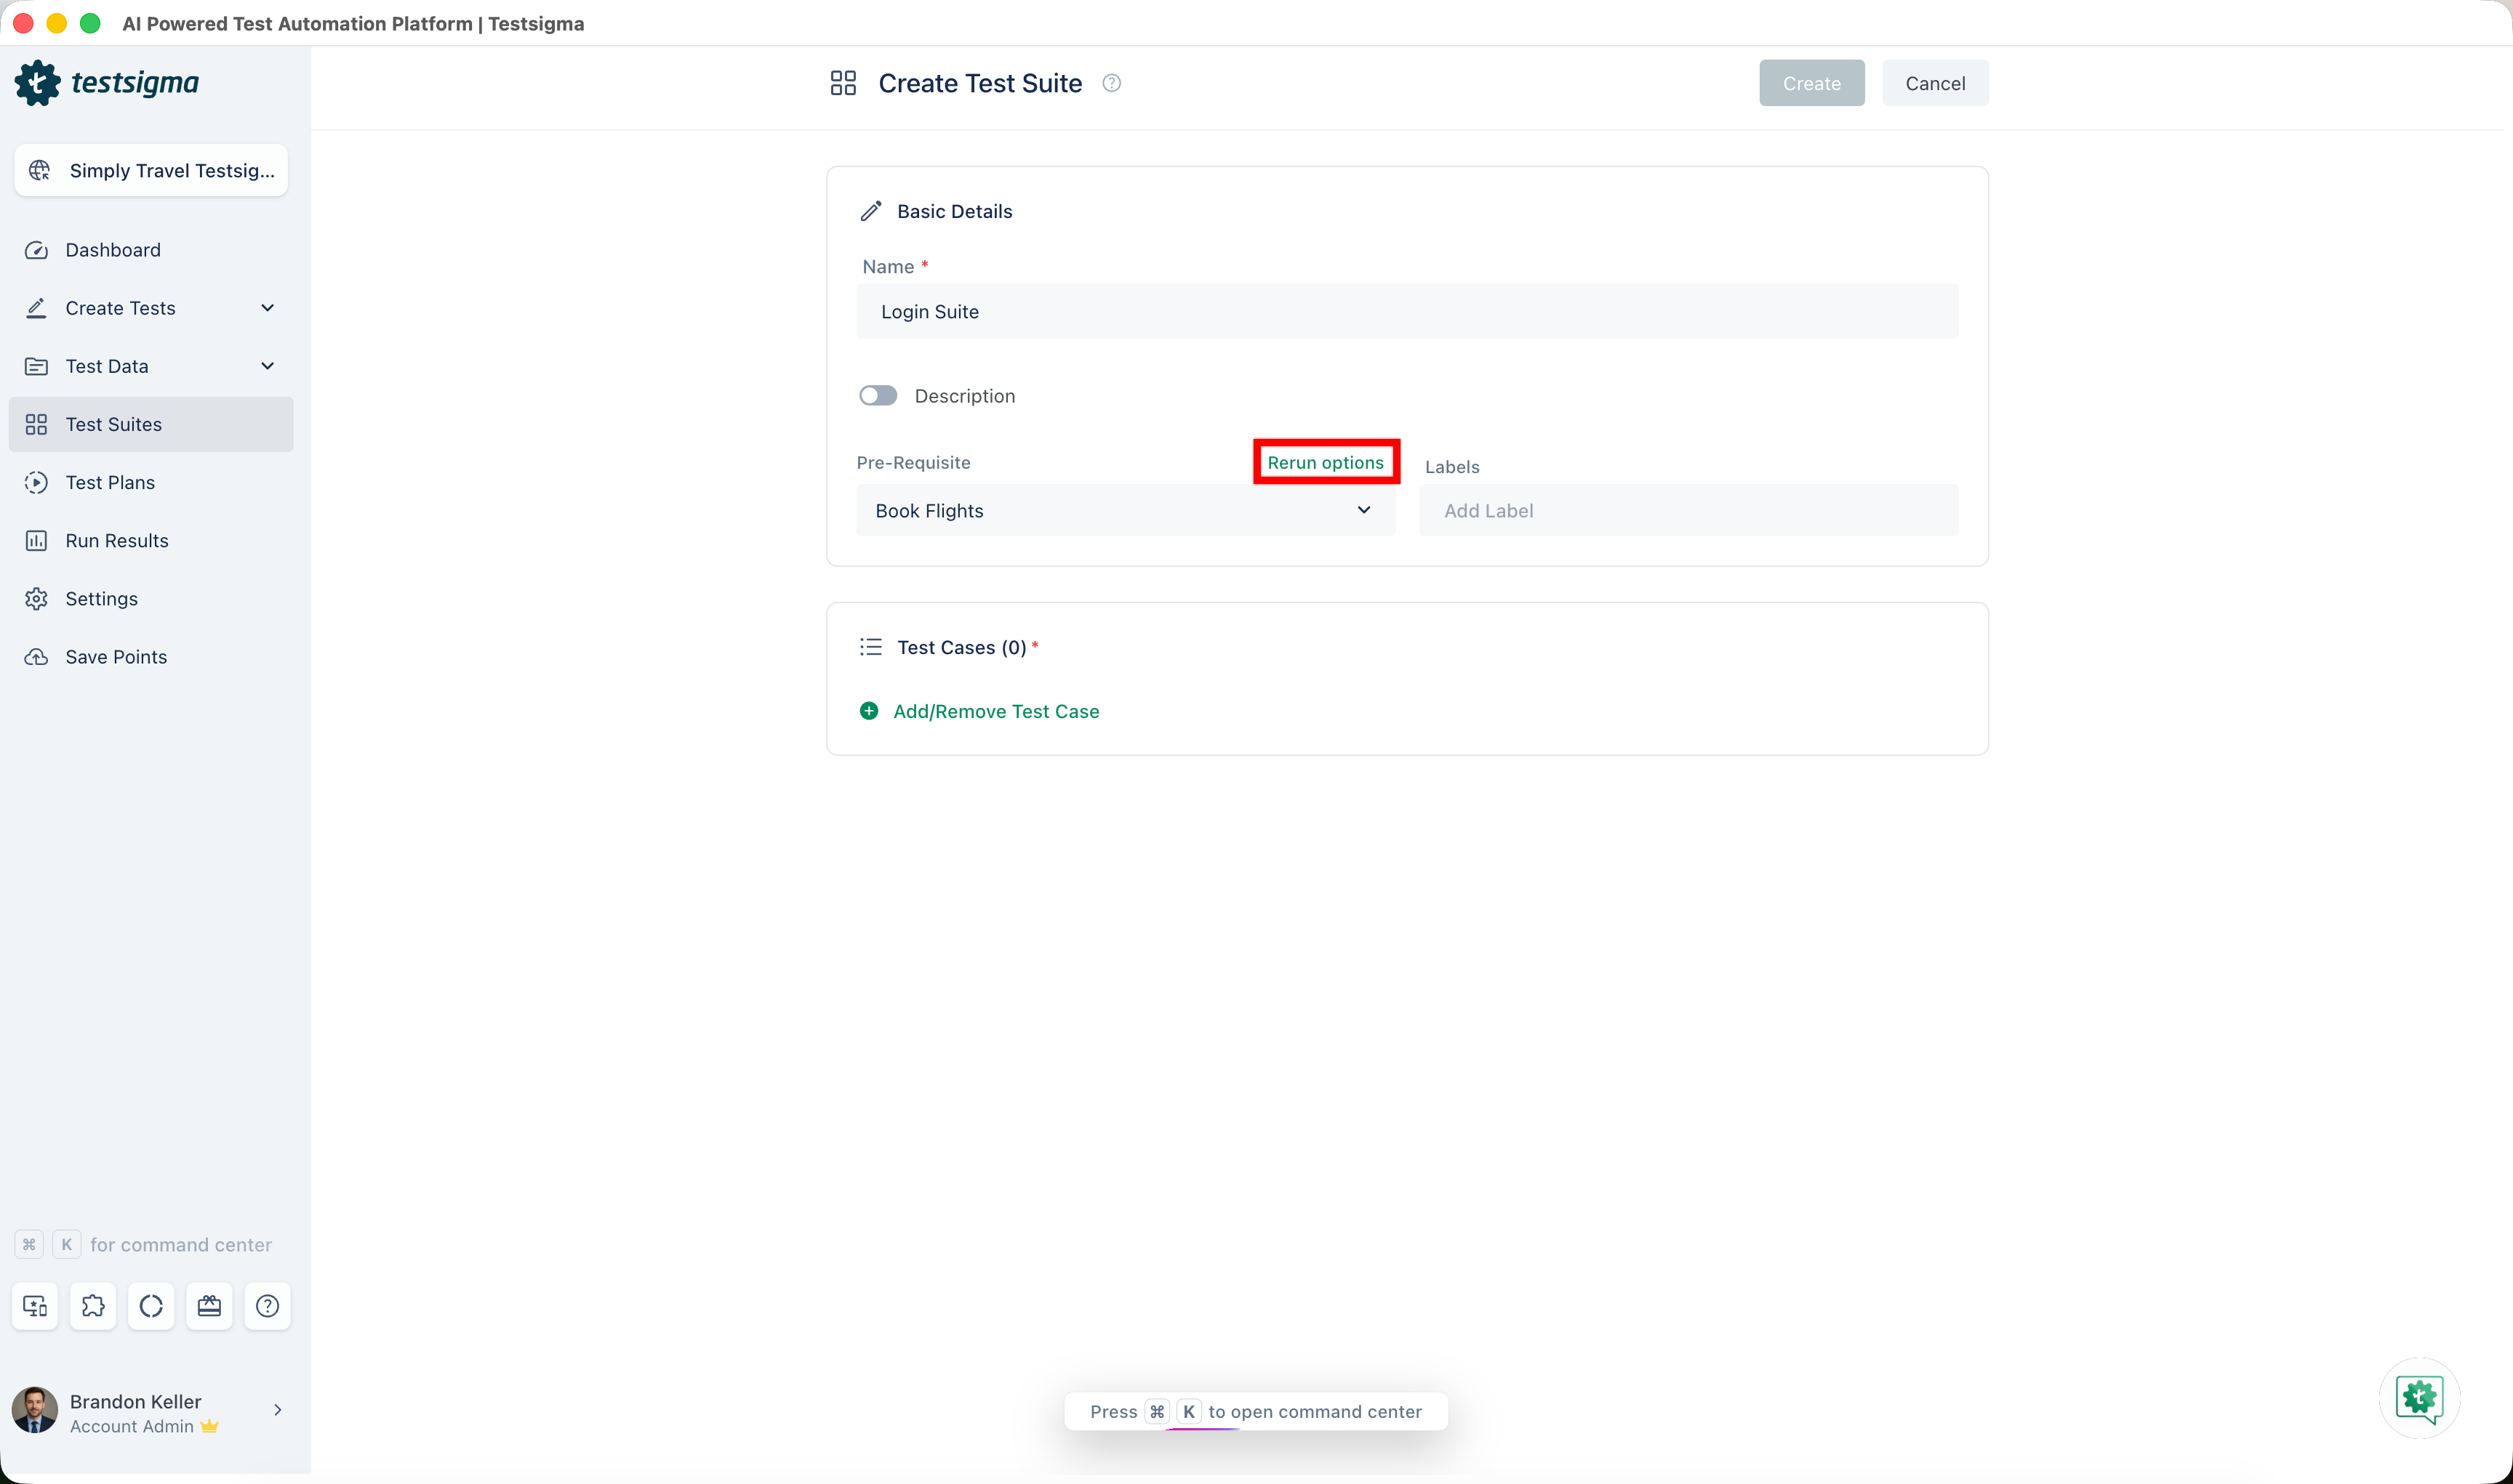Click the gift box icon in bottom toolbar

pos(209,1306)
